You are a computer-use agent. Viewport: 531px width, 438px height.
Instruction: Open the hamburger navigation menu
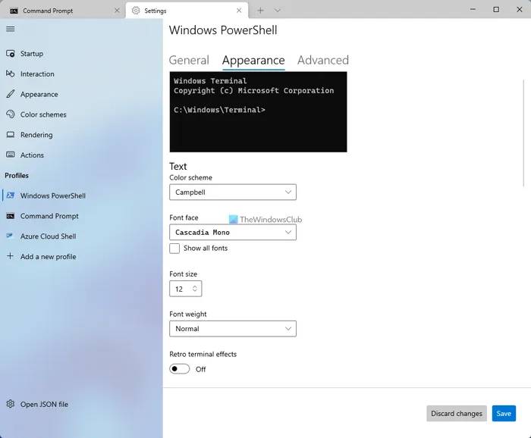[11, 29]
